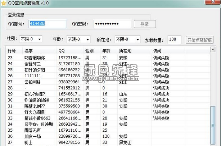Click 访问成功 status in row 29
This screenshot has width=221, height=146.
click(x=161, y=94)
